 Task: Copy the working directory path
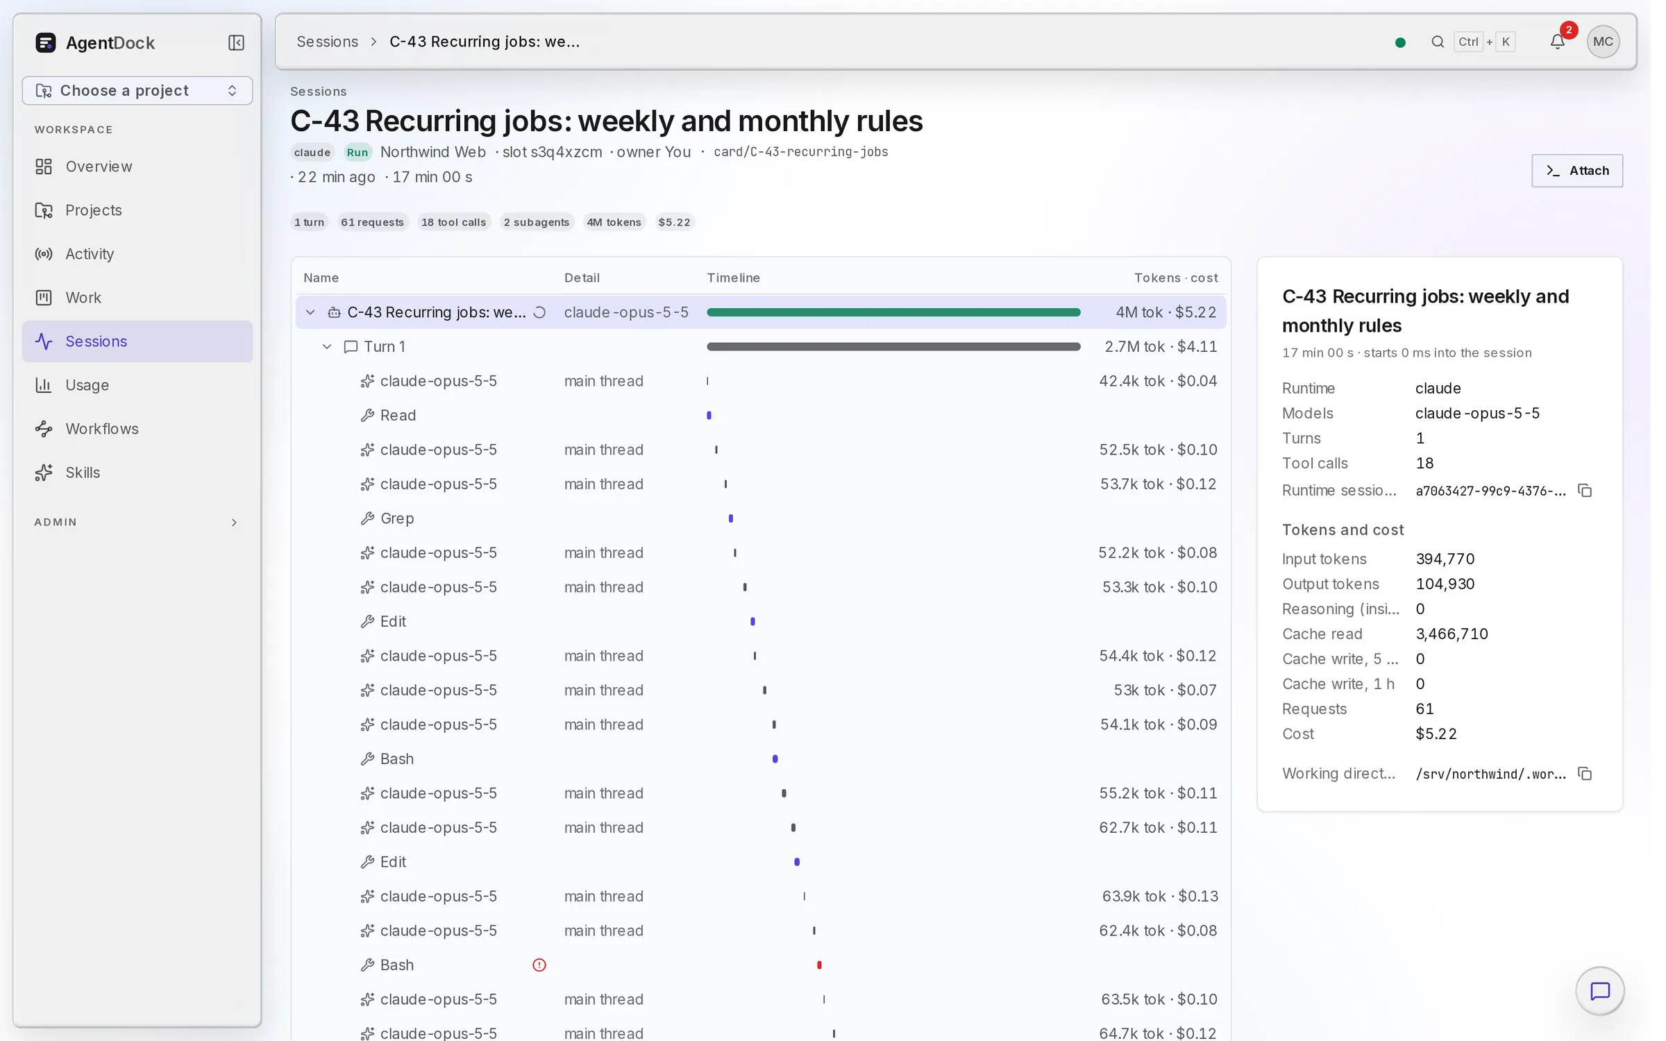point(1585,773)
